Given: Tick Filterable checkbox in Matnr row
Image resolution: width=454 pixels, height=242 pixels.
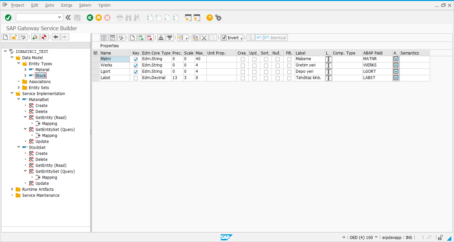Looking at the screenshot, I should coord(289,59).
